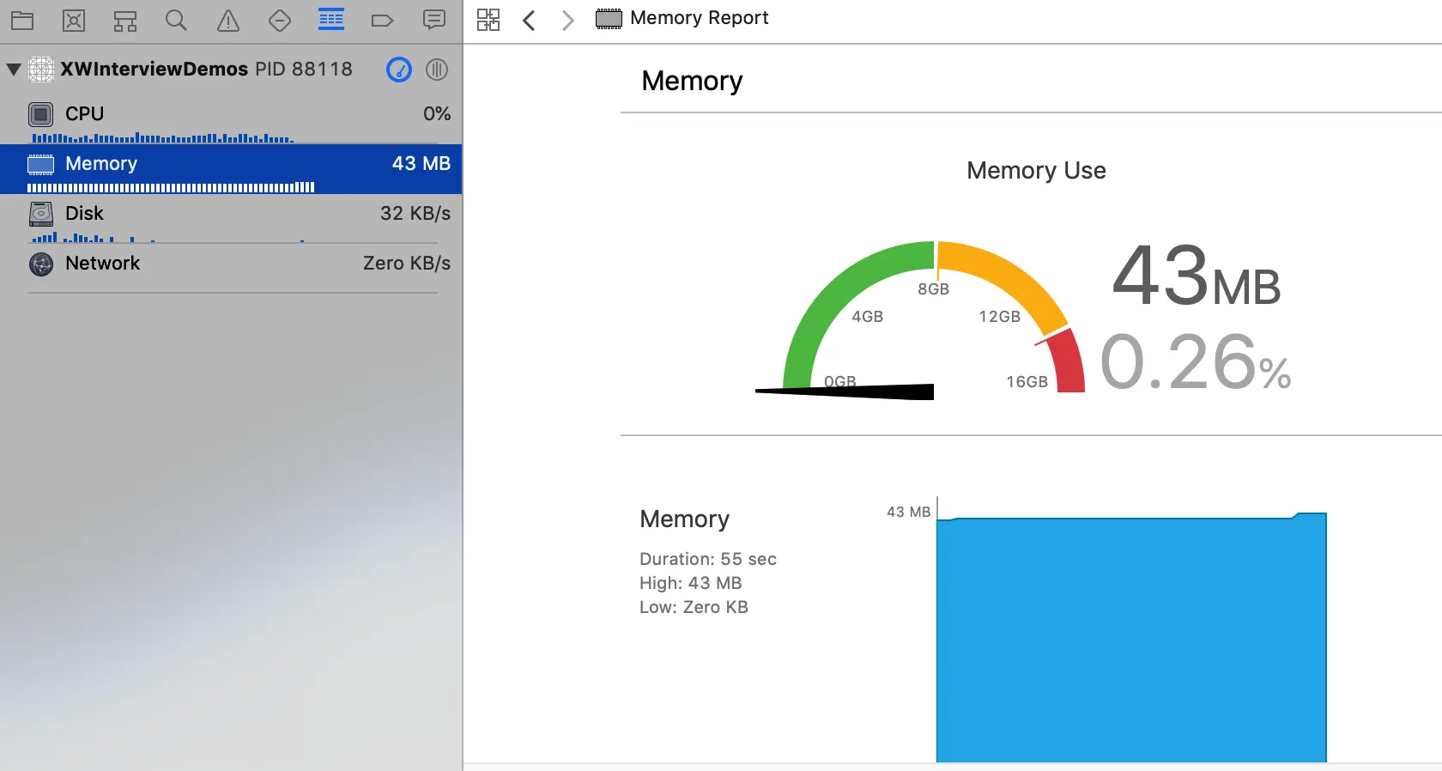Screen dimensions: 1442x771
Task: Click the Low: Zero KB text
Action: pos(694,607)
